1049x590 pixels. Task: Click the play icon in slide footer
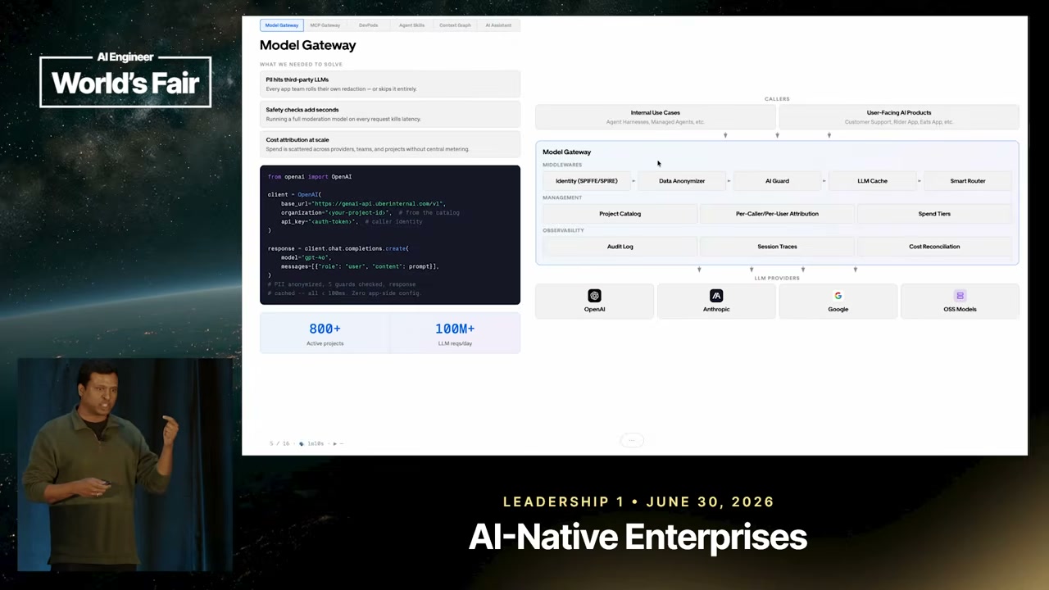coord(334,443)
